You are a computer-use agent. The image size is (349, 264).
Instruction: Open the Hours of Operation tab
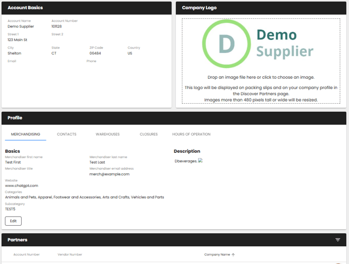pos(191,134)
